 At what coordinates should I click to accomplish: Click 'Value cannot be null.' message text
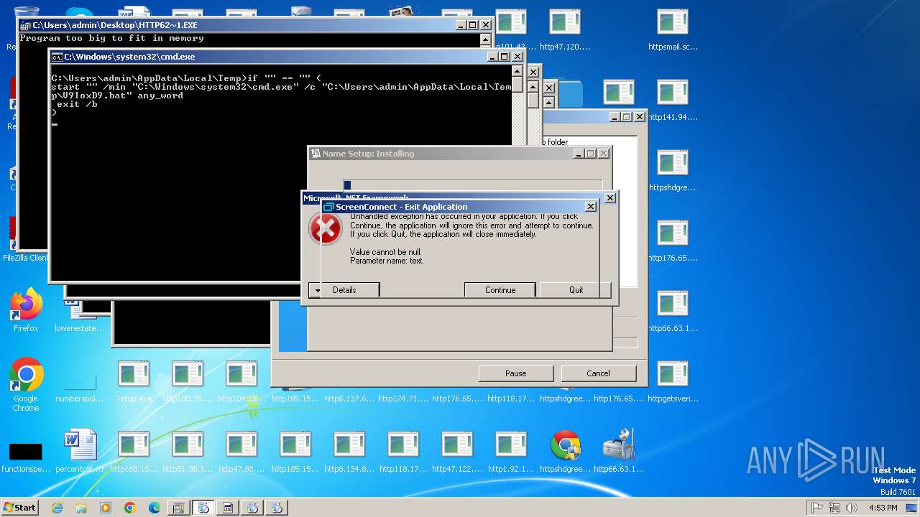click(x=386, y=252)
